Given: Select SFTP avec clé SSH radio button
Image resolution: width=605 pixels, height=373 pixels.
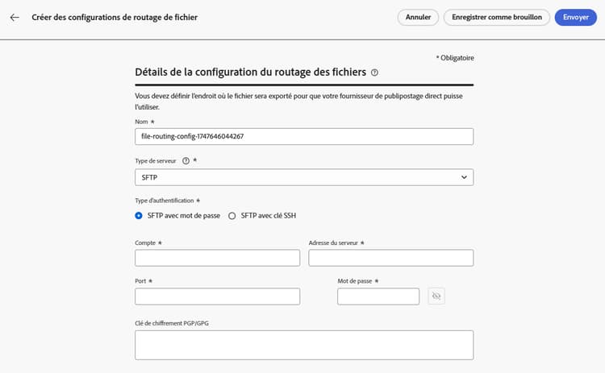Looking at the screenshot, I should (232, 215).
